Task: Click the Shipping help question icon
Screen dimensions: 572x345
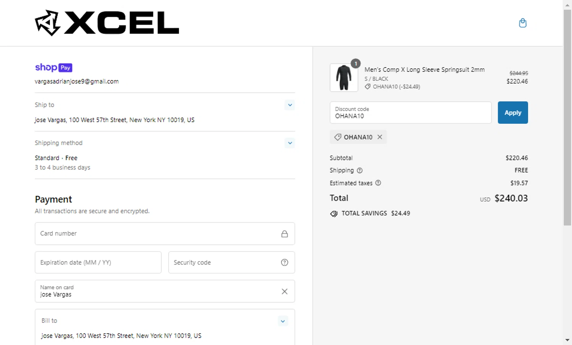Action: coord(360,171)
